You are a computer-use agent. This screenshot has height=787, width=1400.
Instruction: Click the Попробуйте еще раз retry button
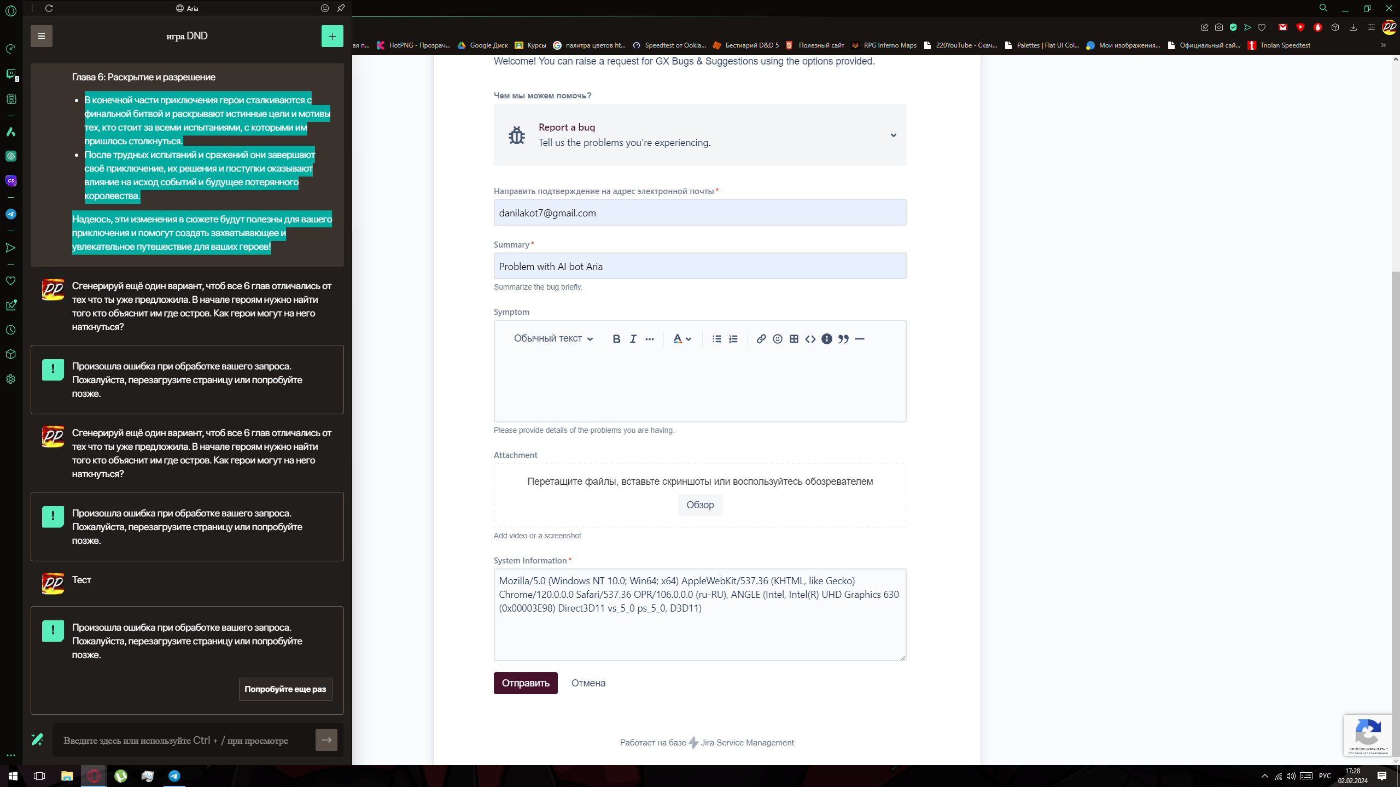pyautogui.click(x=285, y=689)
